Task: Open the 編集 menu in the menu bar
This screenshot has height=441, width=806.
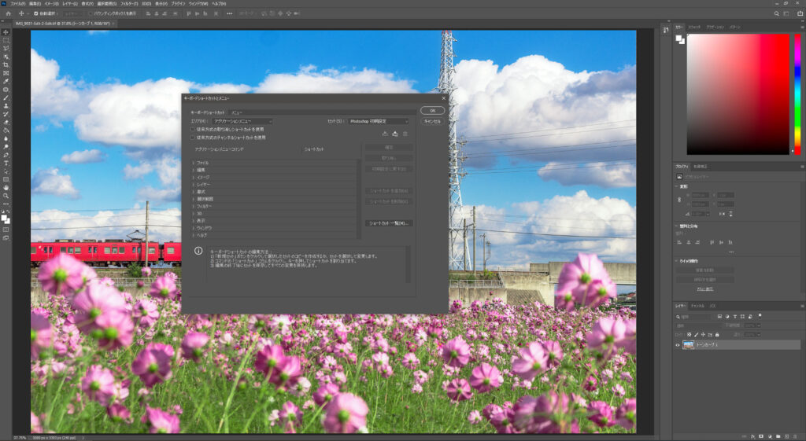Action: coord(35,4)
